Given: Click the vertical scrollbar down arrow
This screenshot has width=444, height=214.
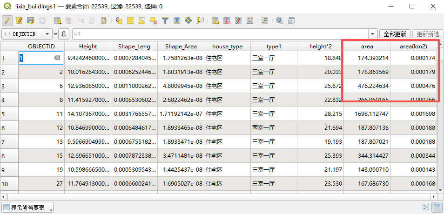Looking at the screenshot, I should click(x=440, y=190).
